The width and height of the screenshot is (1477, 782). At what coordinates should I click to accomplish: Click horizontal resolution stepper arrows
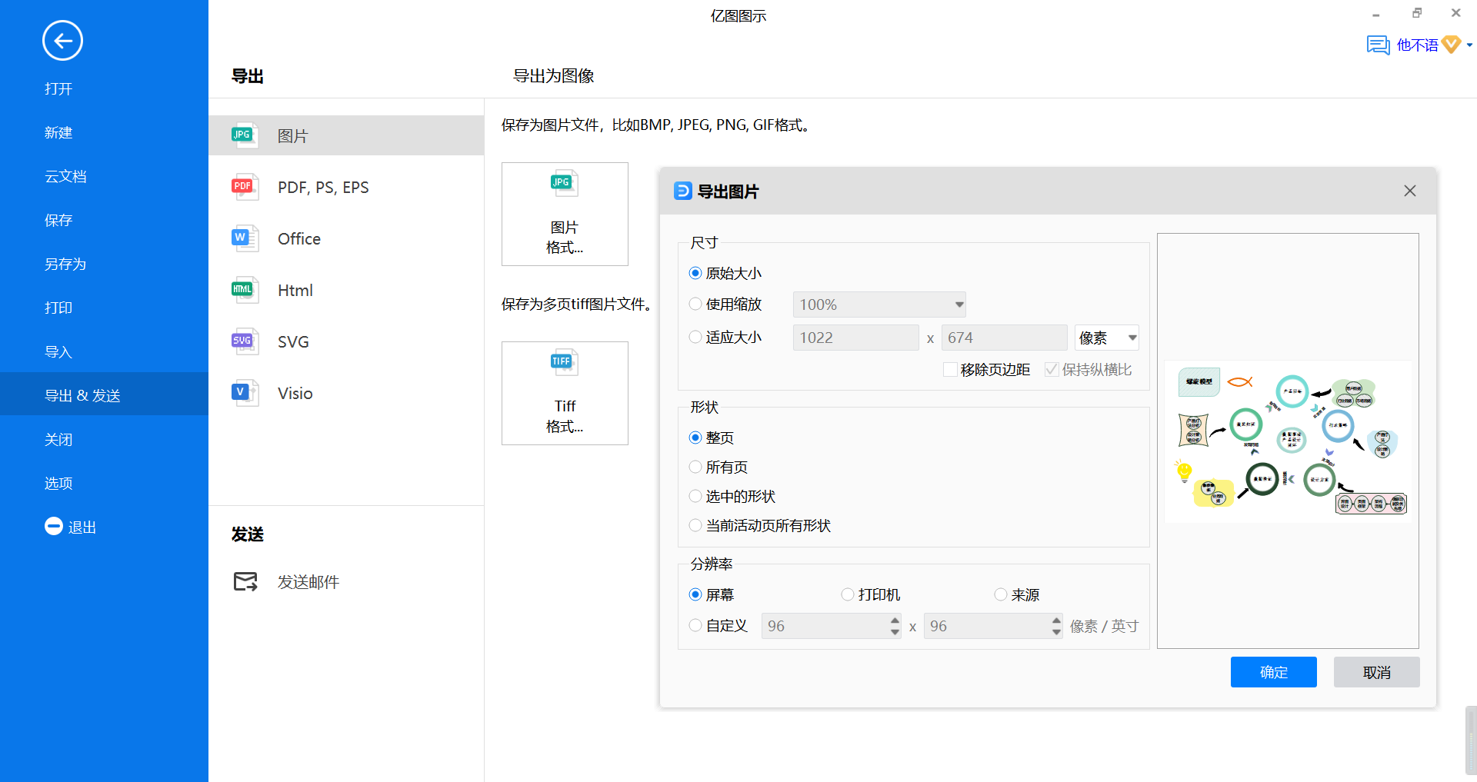point(895,626)
